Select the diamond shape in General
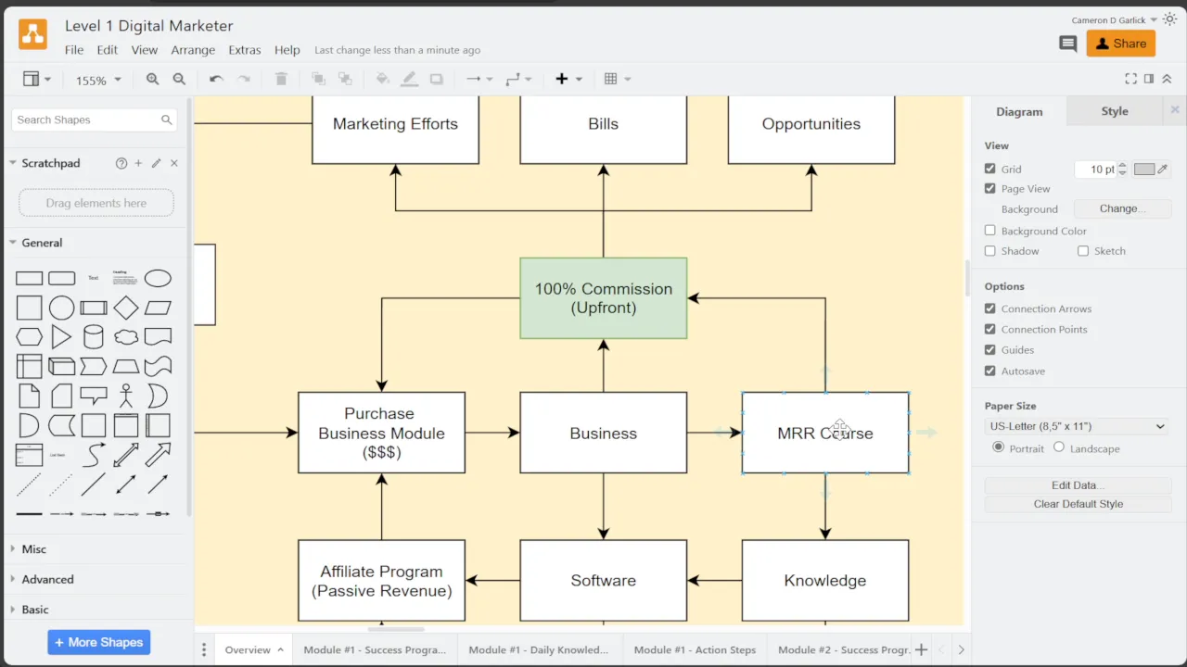Viewport: 1187px width, 667px height. 126,308
